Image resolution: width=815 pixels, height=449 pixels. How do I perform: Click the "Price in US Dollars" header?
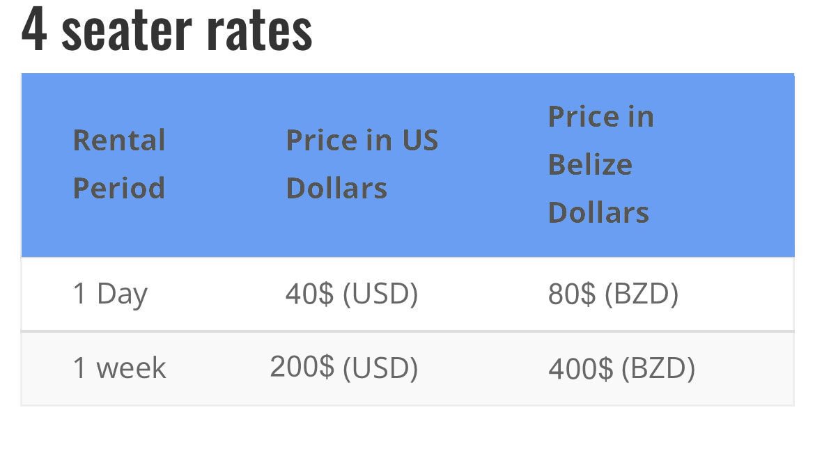(362, 164)
